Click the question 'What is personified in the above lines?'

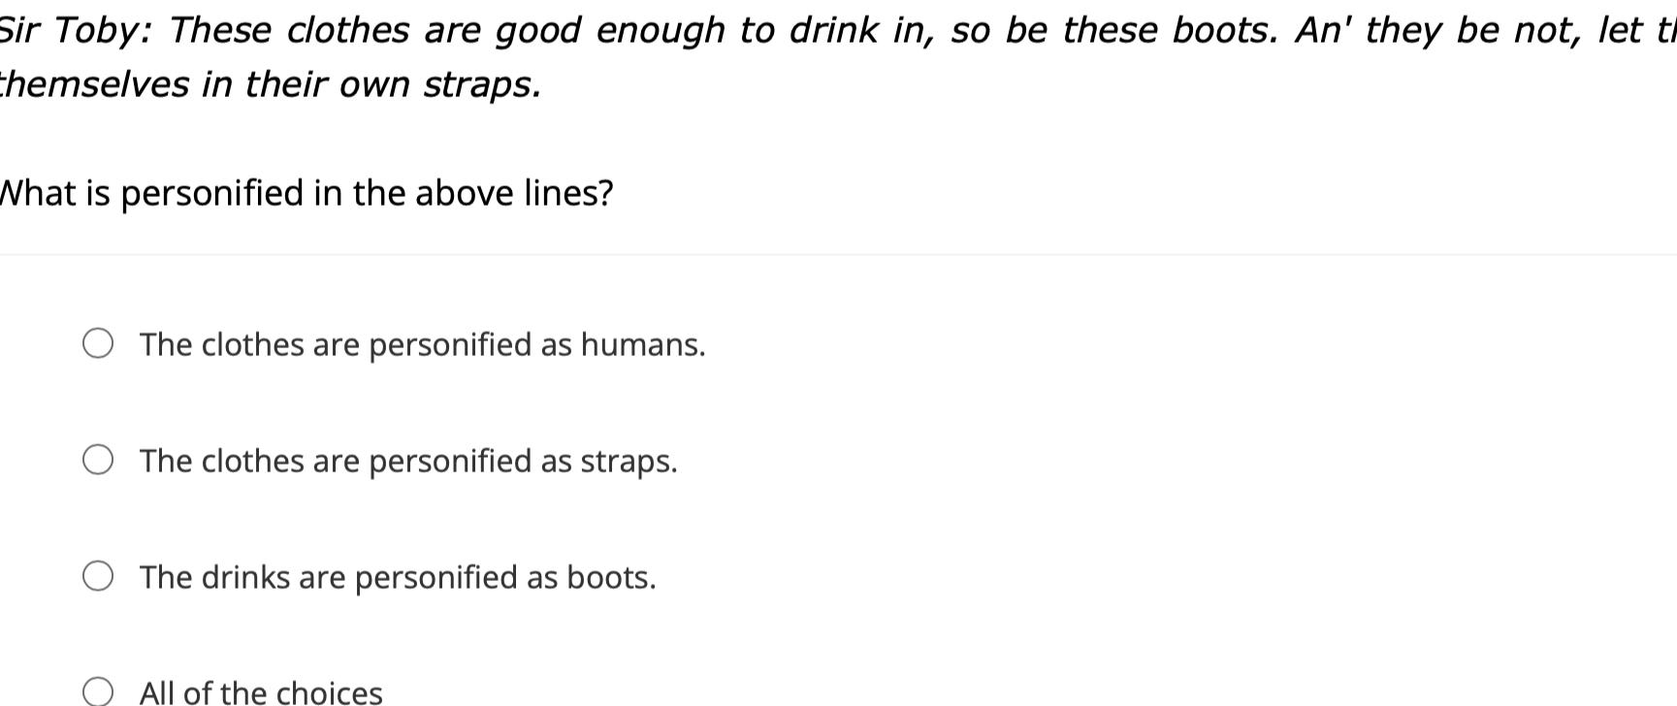[x=306, y=193]
